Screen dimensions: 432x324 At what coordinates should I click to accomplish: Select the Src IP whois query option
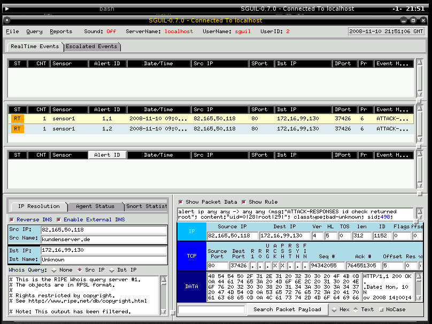[x=91, y=270]
